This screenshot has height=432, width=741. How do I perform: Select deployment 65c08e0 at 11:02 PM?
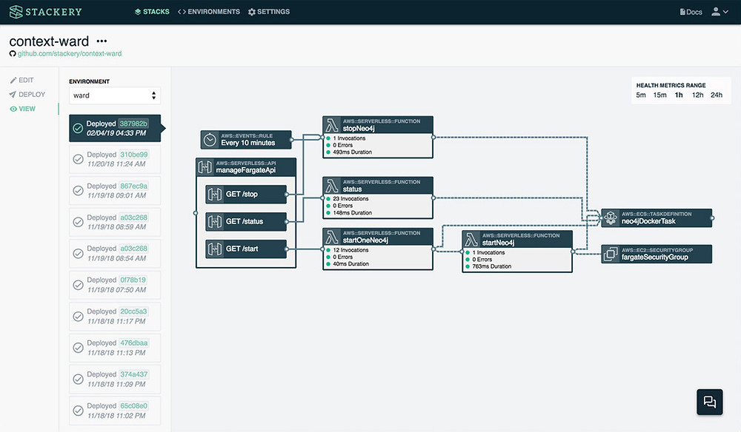pyautogui.click(x=115, y=411)
